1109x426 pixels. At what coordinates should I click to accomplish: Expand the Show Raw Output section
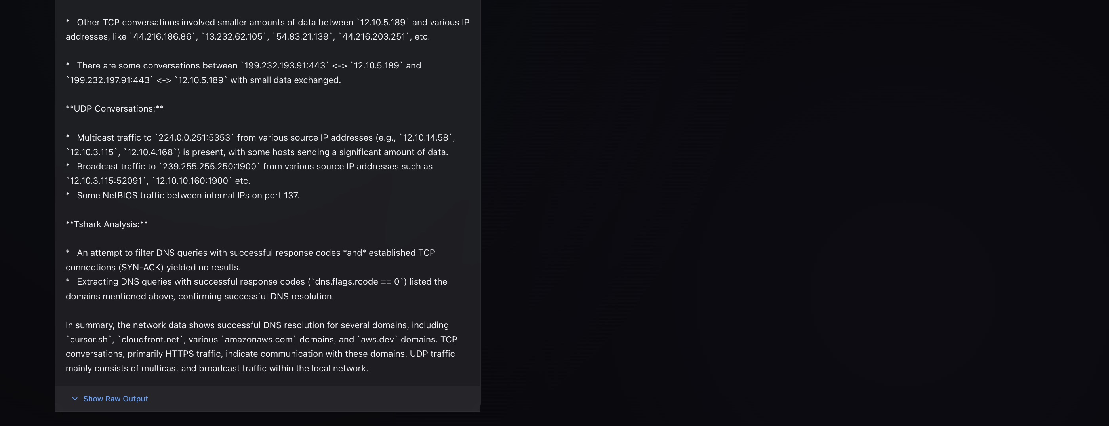[x=115, y=399]
